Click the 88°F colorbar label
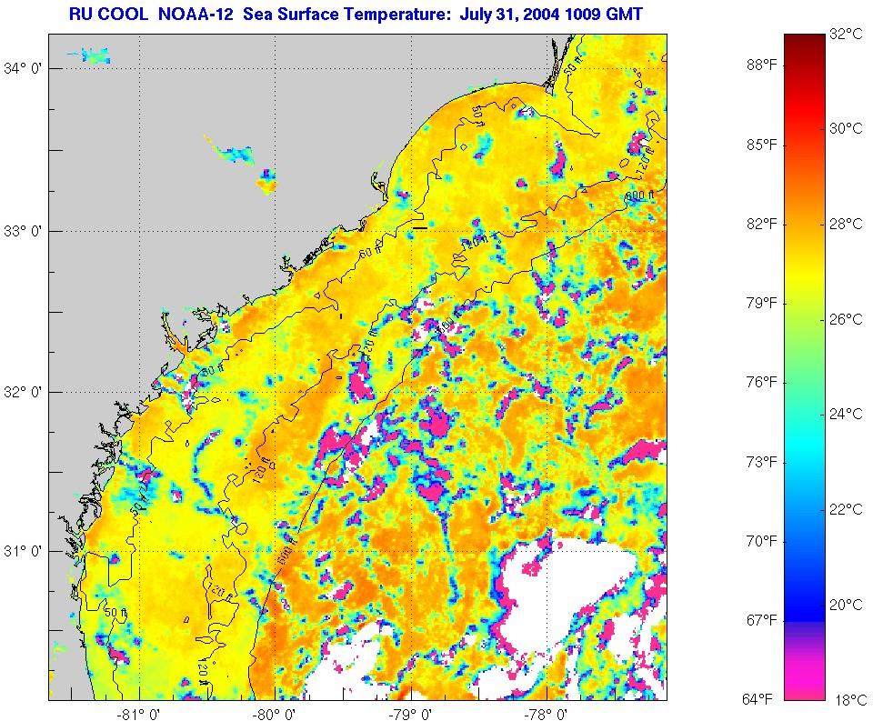This screenshot has height=721, width=873. click(762, 65)
